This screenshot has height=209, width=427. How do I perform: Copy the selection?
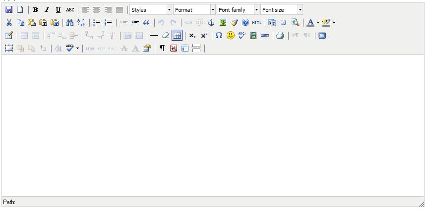[x=20, y=23]
